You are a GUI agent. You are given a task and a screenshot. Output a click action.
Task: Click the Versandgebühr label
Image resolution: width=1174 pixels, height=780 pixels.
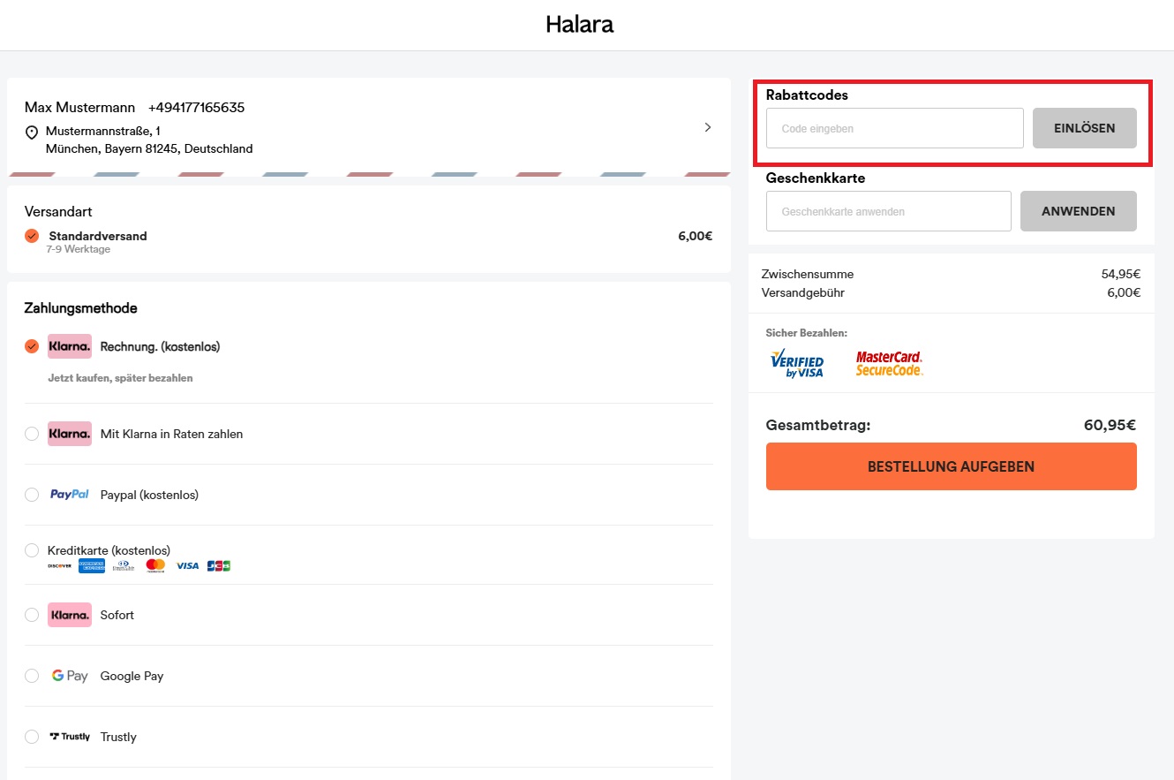click(803, 293)
